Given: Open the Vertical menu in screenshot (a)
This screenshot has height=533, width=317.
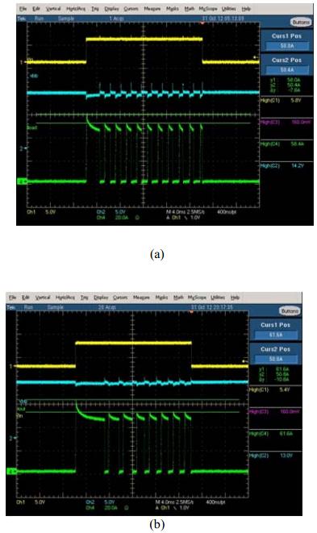Looking at the screenshot, I should (x=53, y=9).
